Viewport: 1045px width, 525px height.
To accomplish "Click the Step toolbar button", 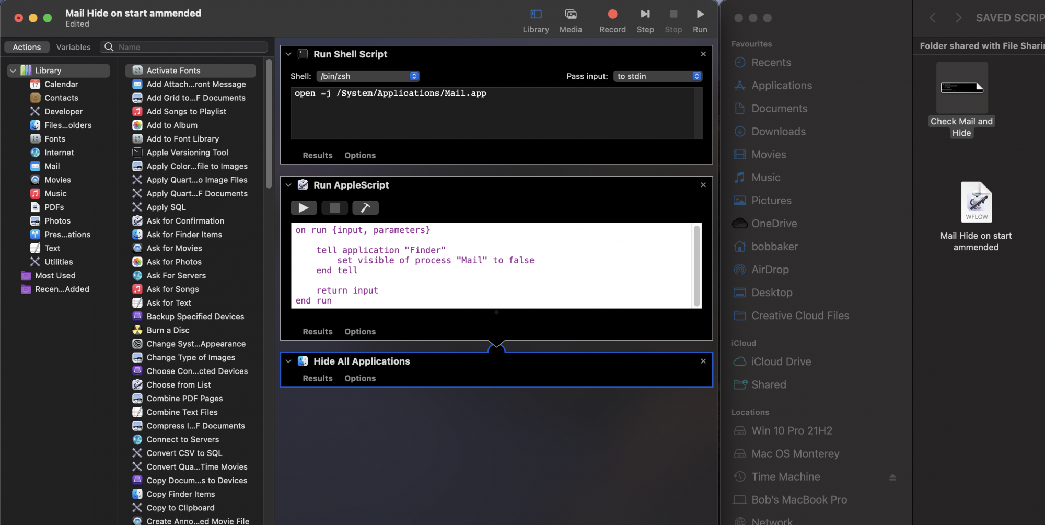I will pyautogui.click(x=645, y=20).
